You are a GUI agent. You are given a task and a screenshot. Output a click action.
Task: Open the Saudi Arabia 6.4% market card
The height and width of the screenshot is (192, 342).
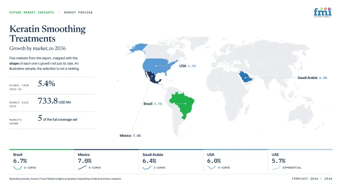pos(171,161)
